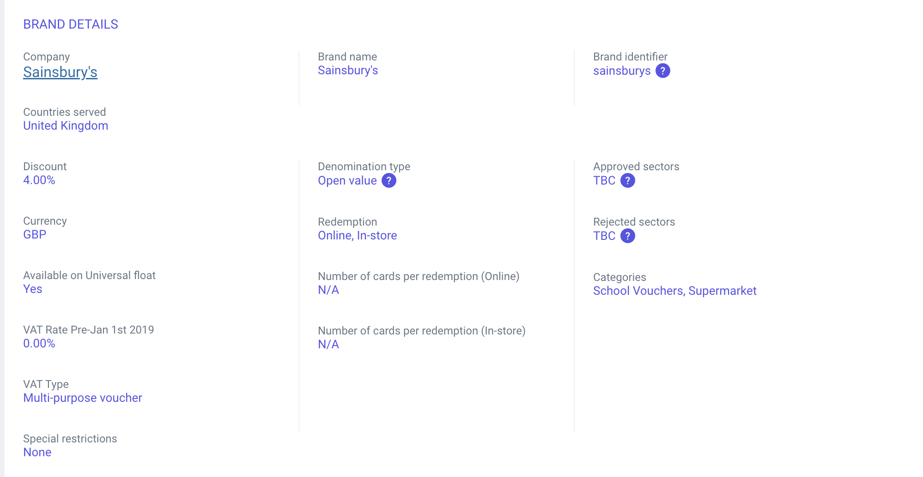Click the Open value denomination text

pos(347,180)
